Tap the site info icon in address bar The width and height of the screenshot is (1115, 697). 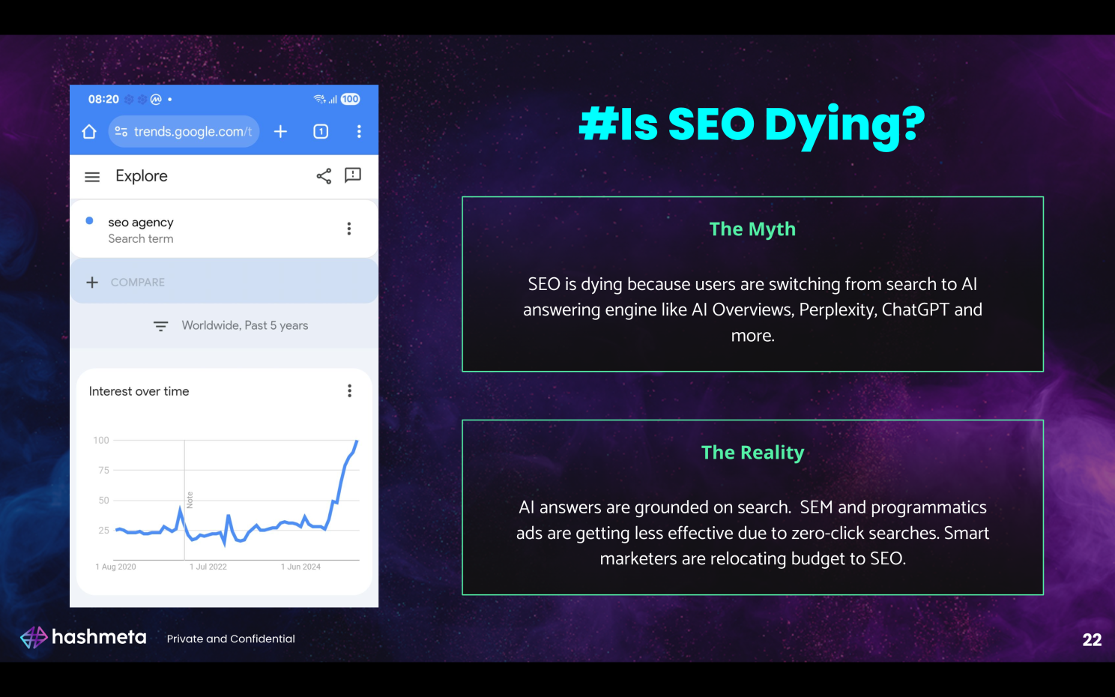coord(121,132)
